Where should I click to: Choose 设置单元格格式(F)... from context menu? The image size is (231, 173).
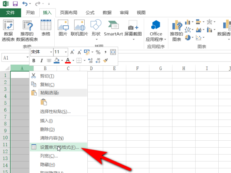click(x=59, y=147)
